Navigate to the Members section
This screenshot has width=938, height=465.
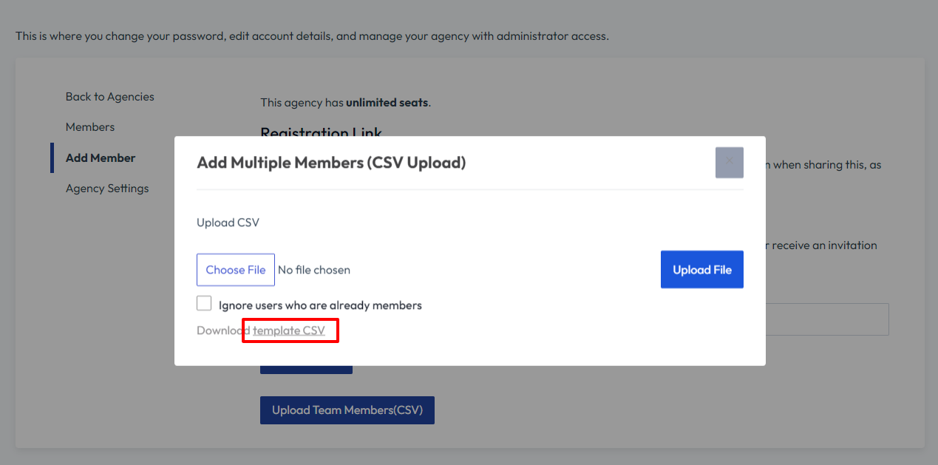pos(89,126)
